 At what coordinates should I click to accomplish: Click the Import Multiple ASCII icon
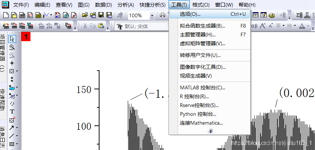pyautogui.click(x=22, y=26)
